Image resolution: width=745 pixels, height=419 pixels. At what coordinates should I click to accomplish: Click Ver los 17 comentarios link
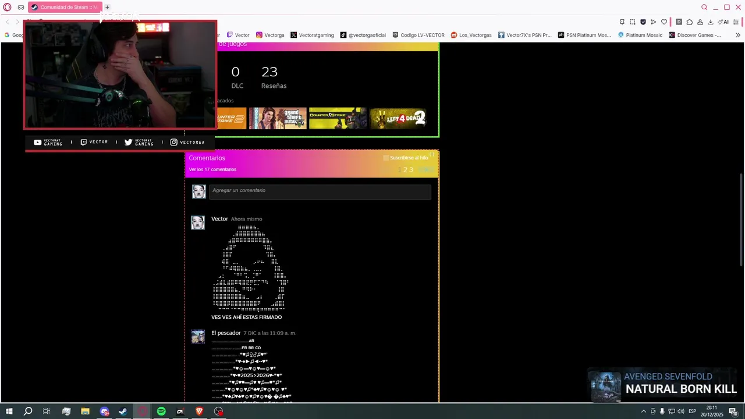212,169
